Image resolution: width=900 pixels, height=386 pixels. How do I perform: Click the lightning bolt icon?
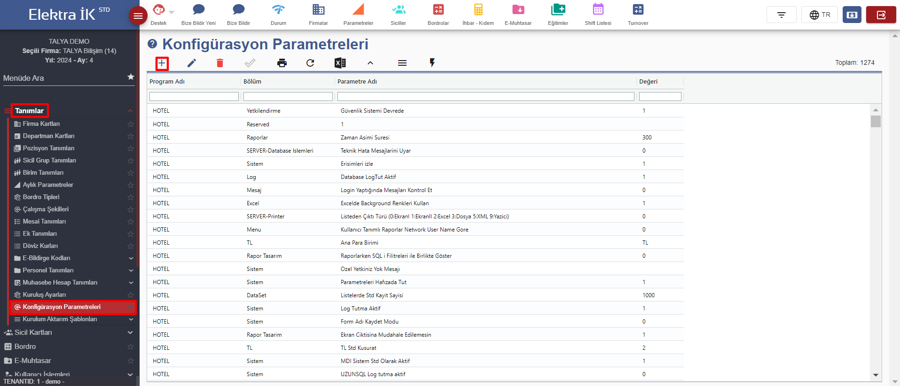pyautogui.click(x=432, y=63)
